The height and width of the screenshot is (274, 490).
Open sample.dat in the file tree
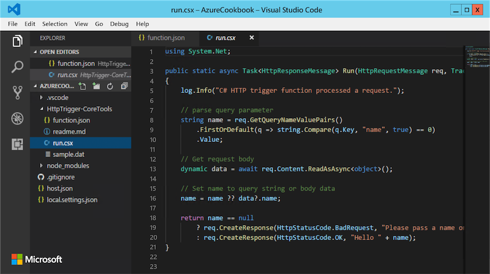click(x=81, y=154)
